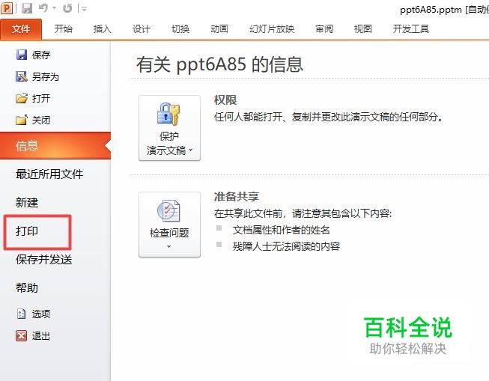Select the 信息 section in sidebar
489x381 pixels.
(55, 146)
